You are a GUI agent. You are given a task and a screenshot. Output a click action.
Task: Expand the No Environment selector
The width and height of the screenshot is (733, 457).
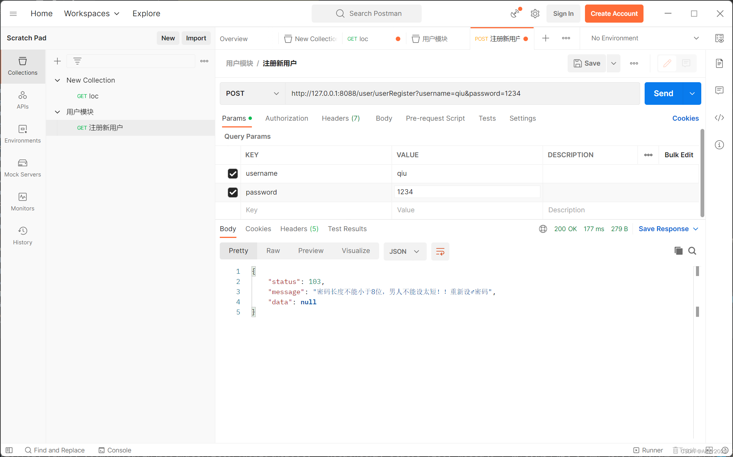pyautogui.click(x=645, y=38)
